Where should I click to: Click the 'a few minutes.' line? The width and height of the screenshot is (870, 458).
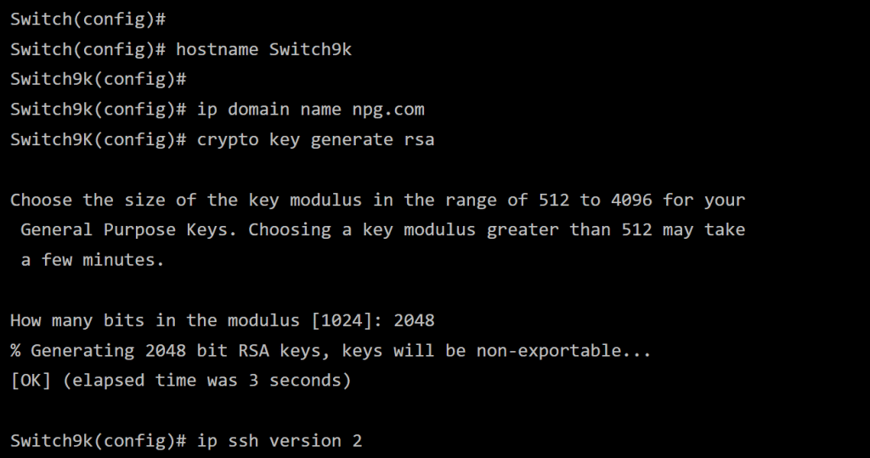(92, 260)
